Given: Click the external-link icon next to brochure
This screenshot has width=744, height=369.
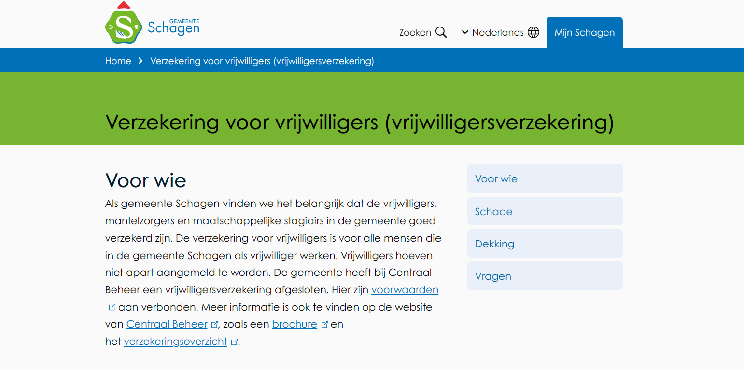Looking at the screenshot, I should click(324, 324).
